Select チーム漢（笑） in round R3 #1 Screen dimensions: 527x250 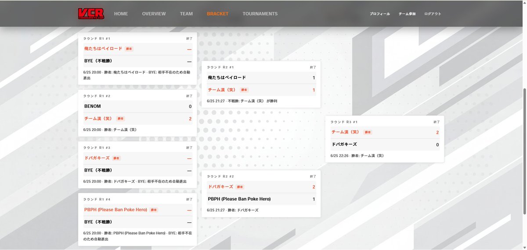tap(345, 132)
